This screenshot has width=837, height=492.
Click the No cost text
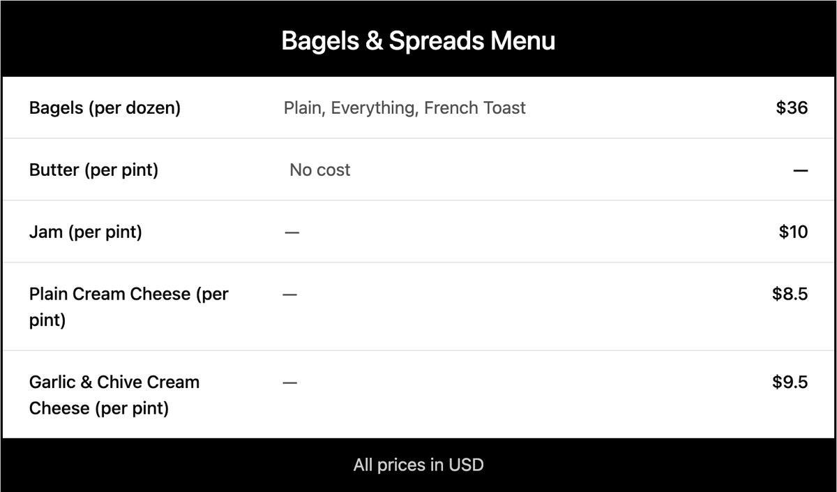319,170
